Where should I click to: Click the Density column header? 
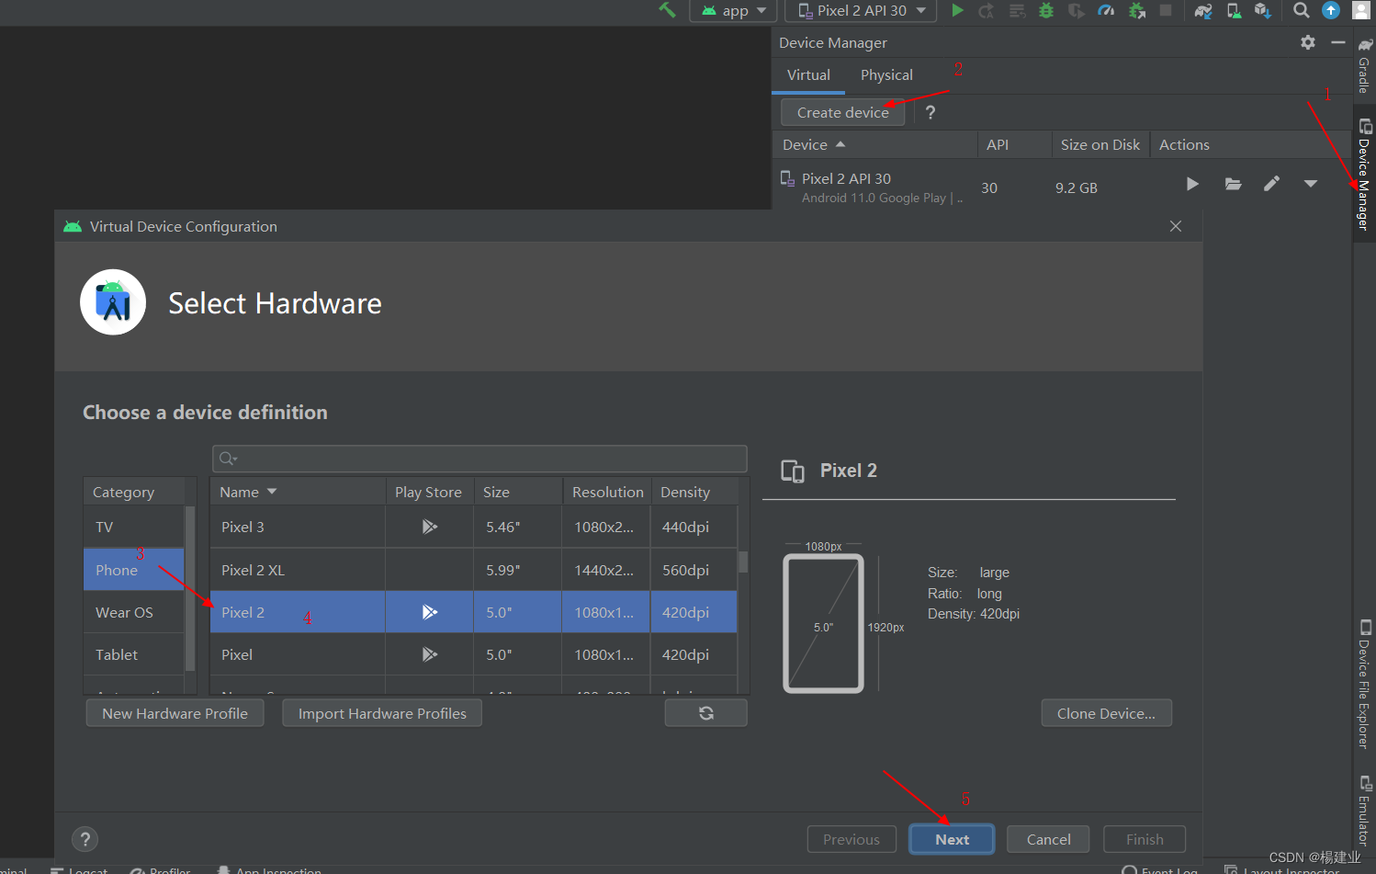tap(694, 492)
